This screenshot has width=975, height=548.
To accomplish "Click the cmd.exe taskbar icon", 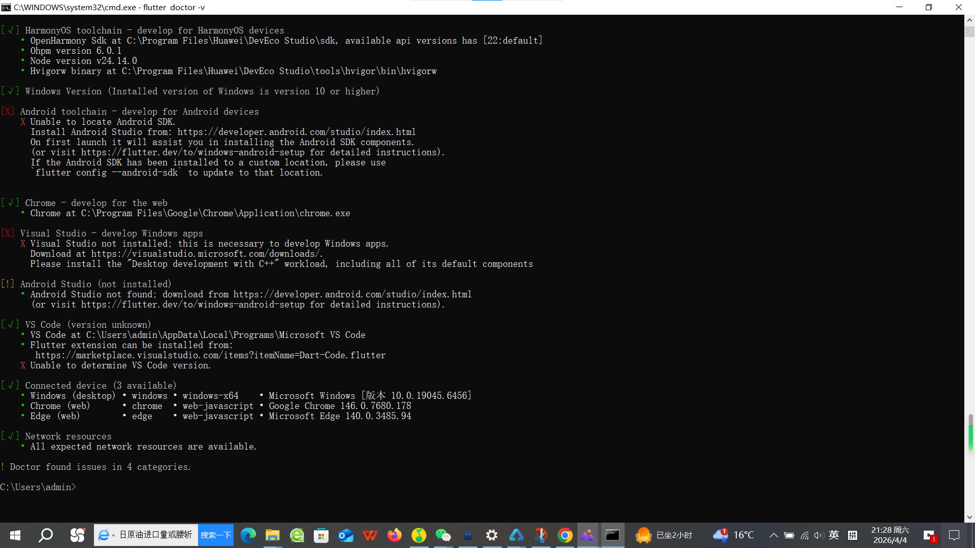I will click(x=612, y=535).
